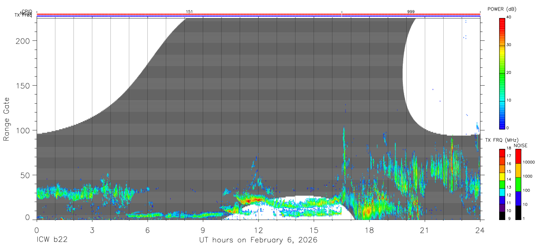Click the 15 tick on UT hours axis

[x=314, y=230]
